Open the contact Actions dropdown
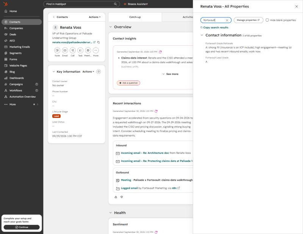This screenshot has width=303, height=234. coord(95,17)
